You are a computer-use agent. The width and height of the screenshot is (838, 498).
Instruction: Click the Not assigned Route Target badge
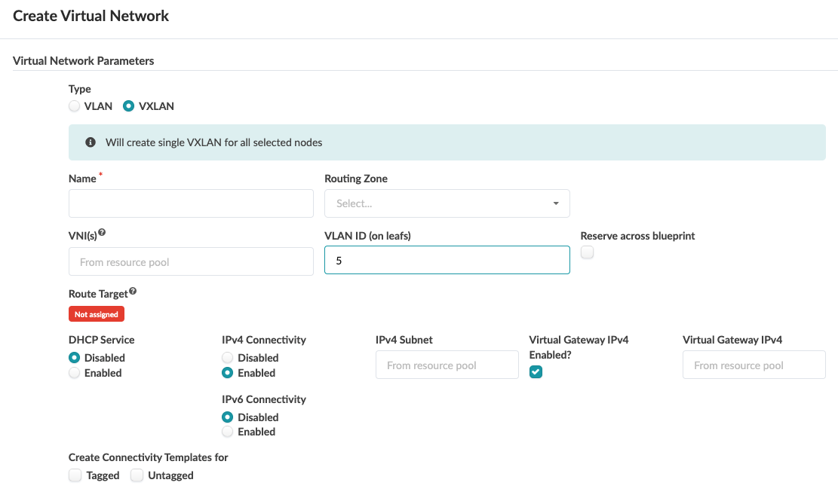click(97, 314)
